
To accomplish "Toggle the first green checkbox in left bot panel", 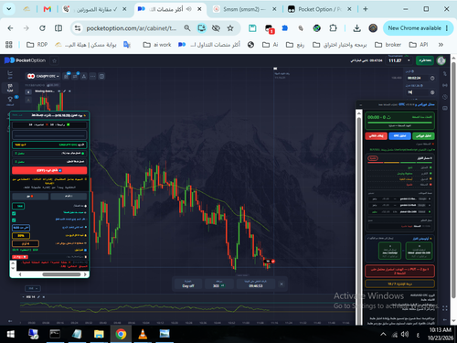I will point(14,213).
